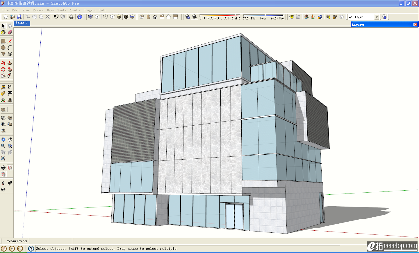Close the Layers panel
419x253 pixels.
tap(415, 25)
